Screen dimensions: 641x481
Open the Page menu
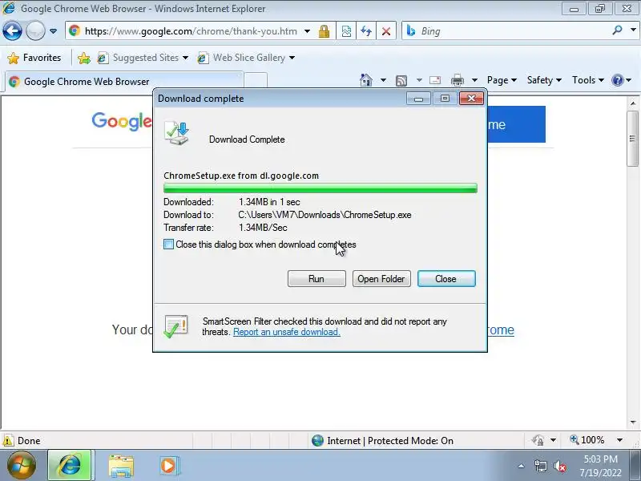point(502,80)
